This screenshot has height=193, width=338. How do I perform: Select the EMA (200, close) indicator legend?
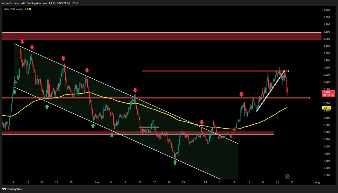pos(13,9)
